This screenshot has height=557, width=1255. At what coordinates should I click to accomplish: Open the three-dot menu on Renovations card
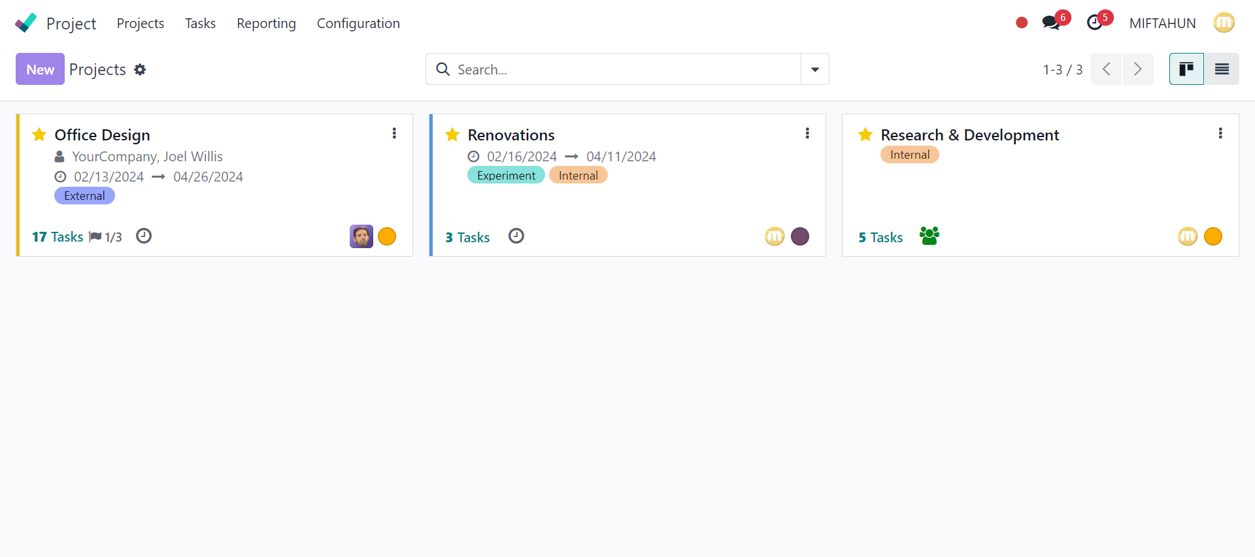807,133
